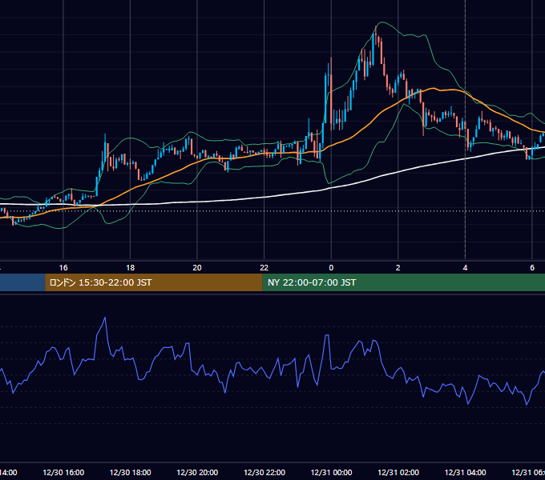Click the upper time axis label 16
The image size is (545, 480).
(x=63, y=268)
